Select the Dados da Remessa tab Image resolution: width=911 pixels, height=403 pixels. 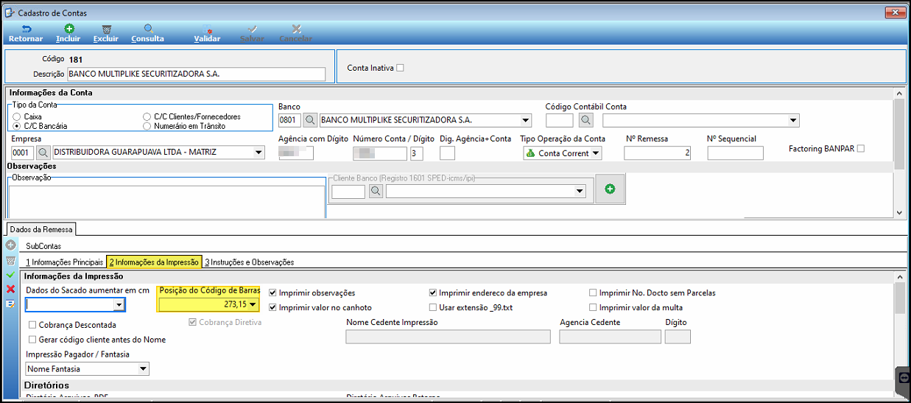[41, 229]
